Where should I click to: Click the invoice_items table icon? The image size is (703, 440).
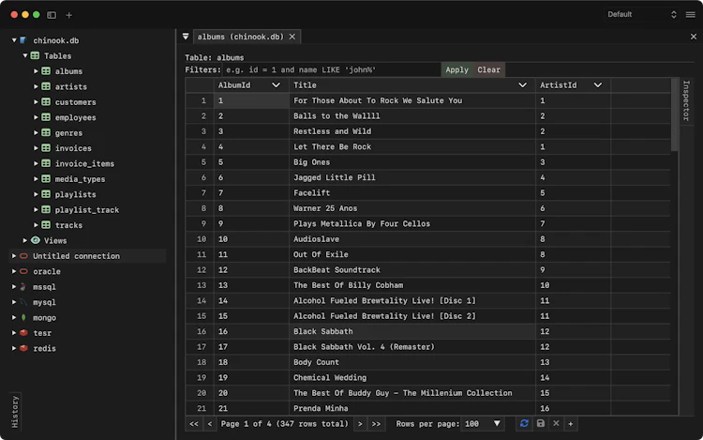[x=46, y=163]
